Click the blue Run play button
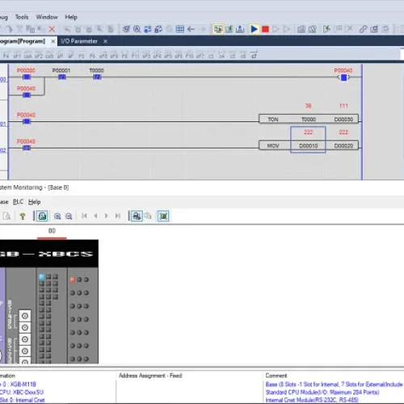Screen dimensions: 404x404 [254, 29]
